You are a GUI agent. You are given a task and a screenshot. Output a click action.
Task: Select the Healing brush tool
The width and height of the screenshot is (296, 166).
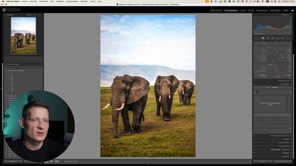click(273, 38)
